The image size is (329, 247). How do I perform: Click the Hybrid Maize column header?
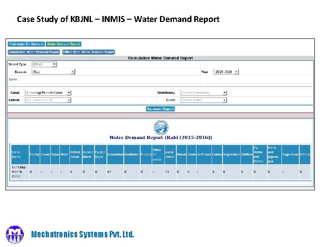88,155
